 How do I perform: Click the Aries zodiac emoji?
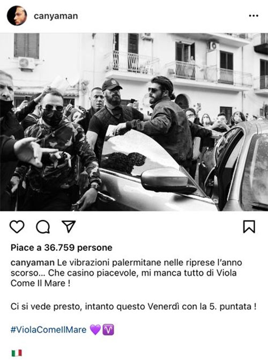[108, 330]
